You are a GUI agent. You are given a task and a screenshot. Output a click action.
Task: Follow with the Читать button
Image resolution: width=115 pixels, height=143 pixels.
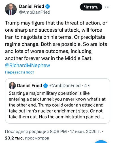click(x=91, y=7)
